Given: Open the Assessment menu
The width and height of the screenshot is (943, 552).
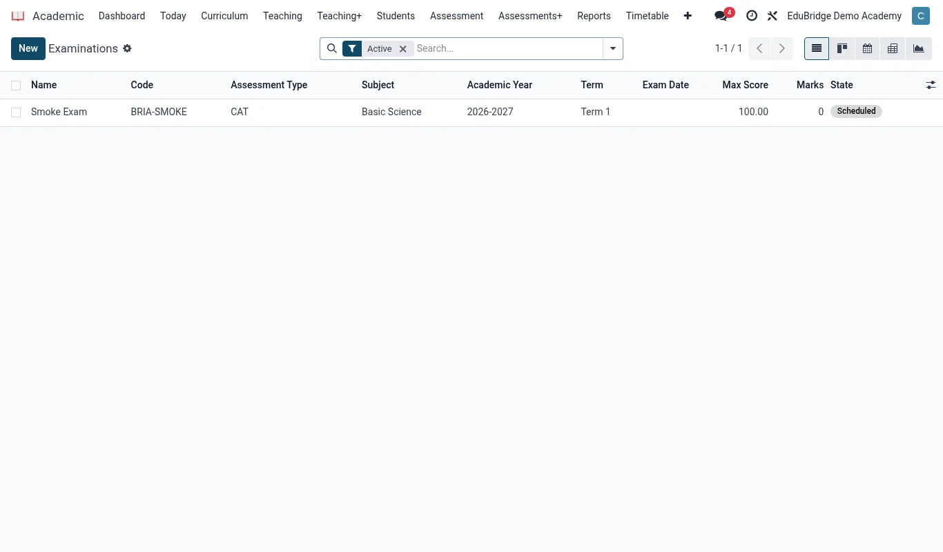Looking at the screenshot, I should click(456, 16).
